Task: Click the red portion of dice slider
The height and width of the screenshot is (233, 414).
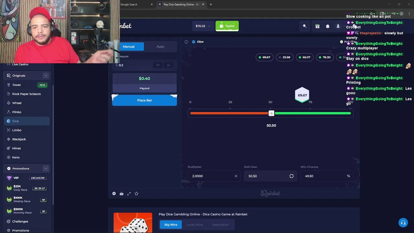Action: pyautogui.click(x=229, y=113)
